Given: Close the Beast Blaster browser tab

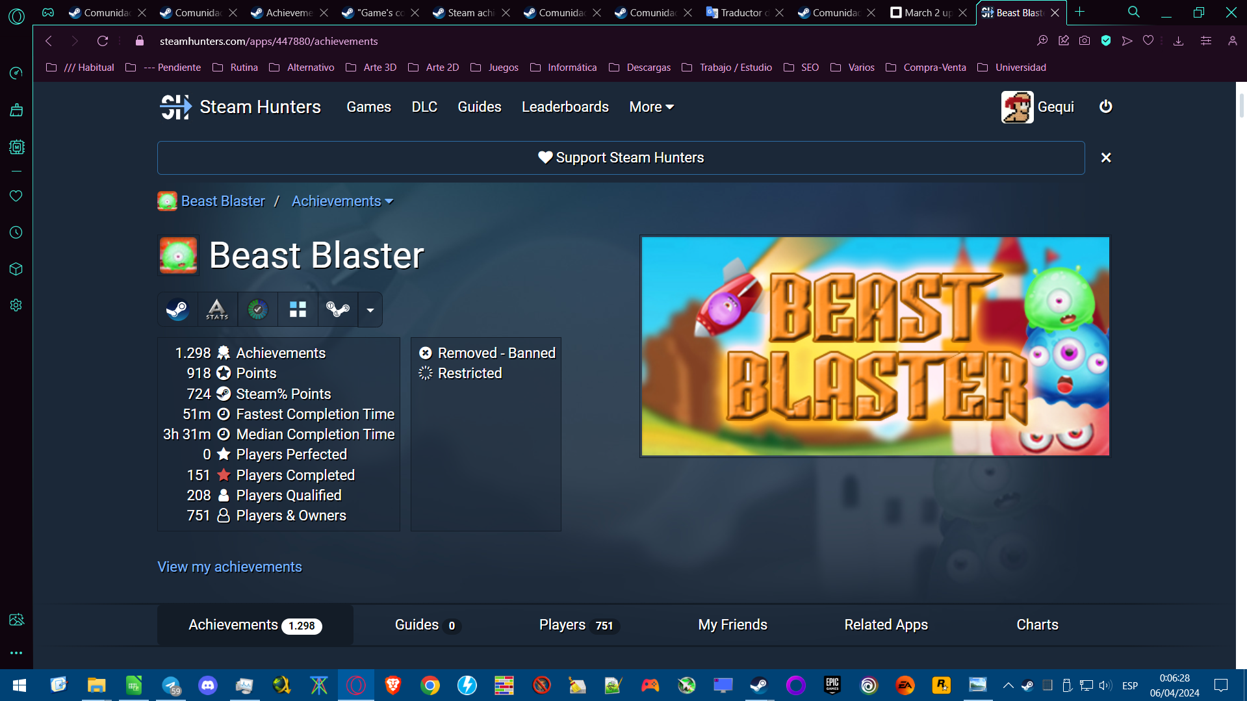Looking at the screenshot, I should tap(1055, 12).
